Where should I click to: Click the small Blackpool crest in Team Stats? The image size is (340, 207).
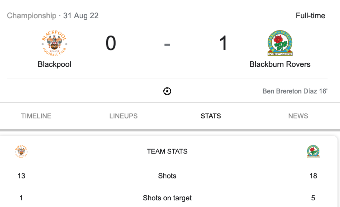pos(21,151)
